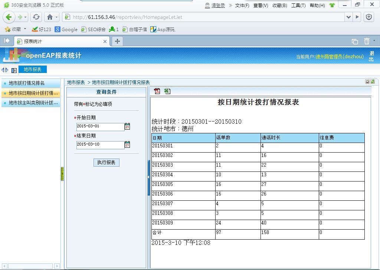
Task: Open the 白帽子信 bookmark
Action: (134, 30)
